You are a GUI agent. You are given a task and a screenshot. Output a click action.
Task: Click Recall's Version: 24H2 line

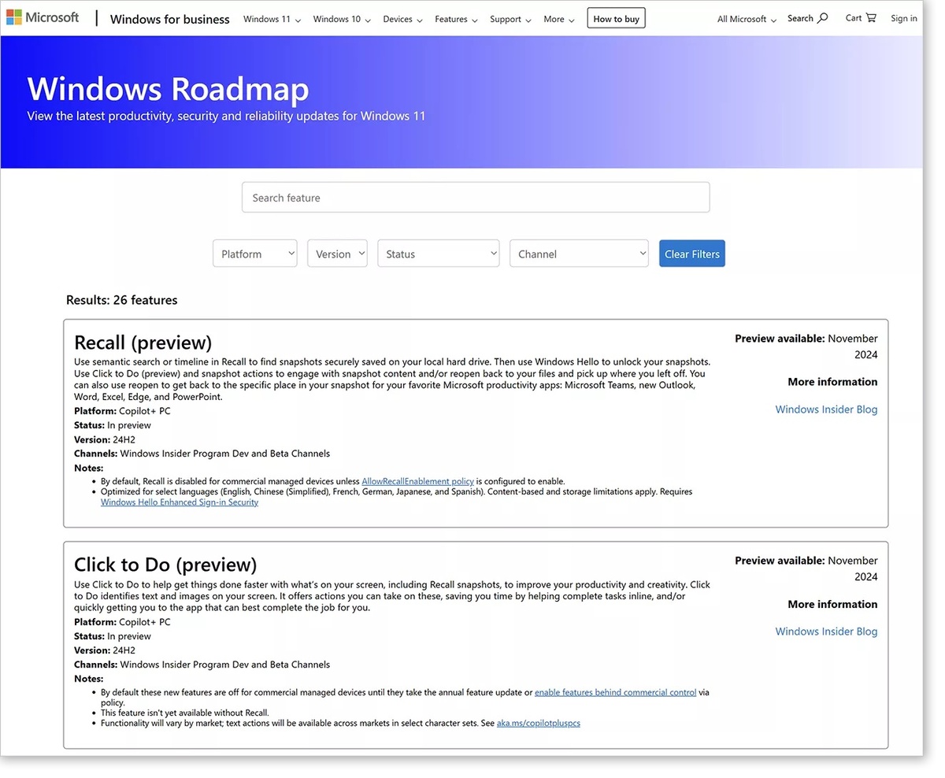[105, 439]
